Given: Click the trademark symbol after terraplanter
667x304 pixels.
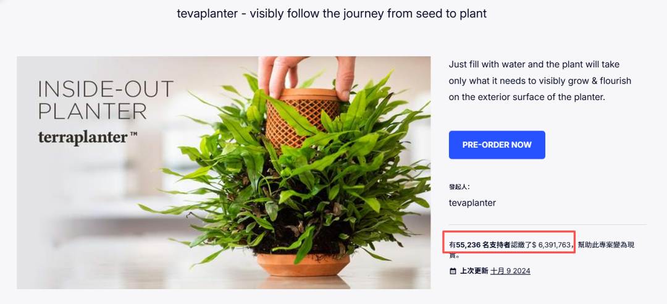Looking at the screenshot, I should pos(133,133).
